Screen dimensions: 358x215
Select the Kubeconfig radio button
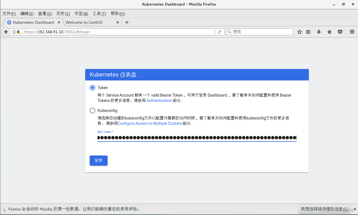point(93,111)
